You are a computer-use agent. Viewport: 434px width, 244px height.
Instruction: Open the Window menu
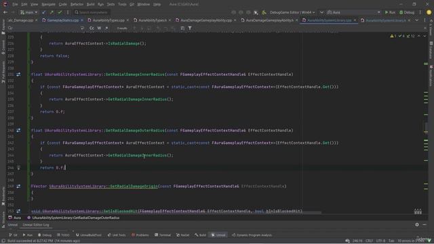pyautogui.click(x=143, y=5)
